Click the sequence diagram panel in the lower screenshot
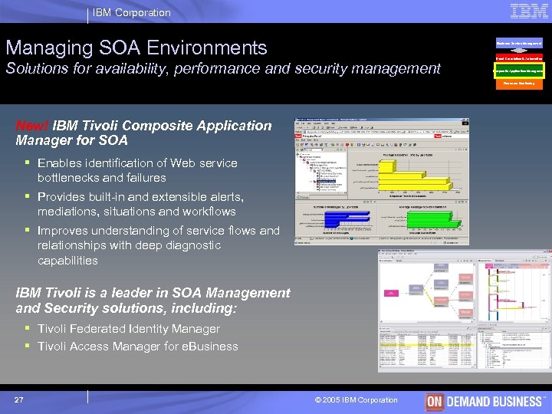This screenshot has height=414, width=552. coord(513,291)
